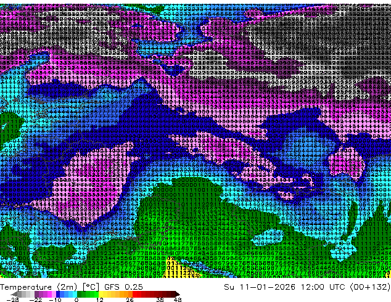Click the bright red legend swatch above 26
The image size is (391, 302).
coord(134,294)
